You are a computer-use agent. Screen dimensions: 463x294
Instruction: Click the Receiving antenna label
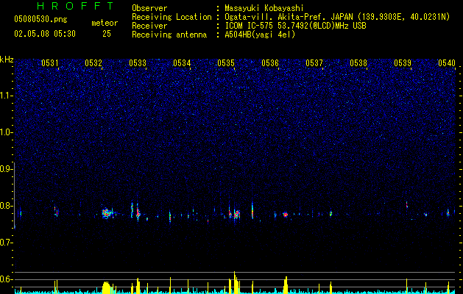169,35
